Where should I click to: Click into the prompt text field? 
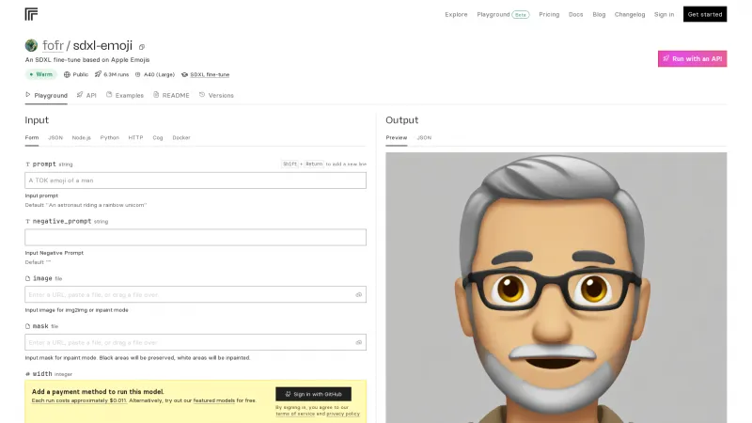[x=196, y=180]
